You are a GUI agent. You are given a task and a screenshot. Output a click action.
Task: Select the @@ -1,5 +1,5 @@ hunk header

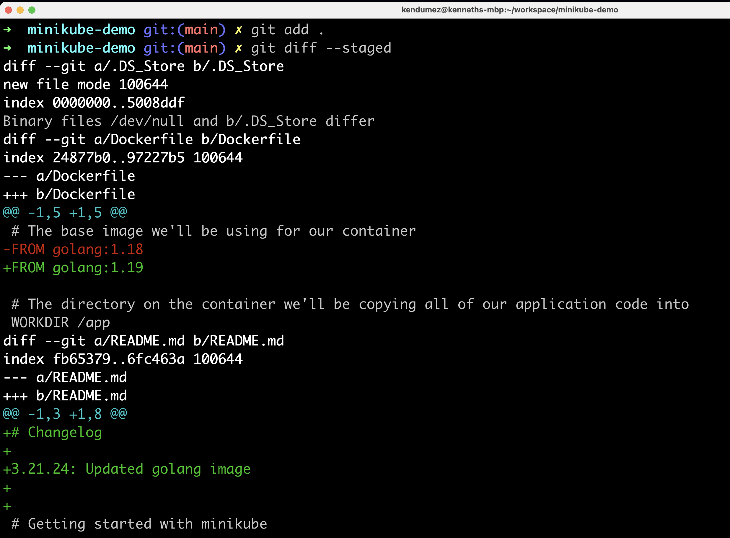64,212
